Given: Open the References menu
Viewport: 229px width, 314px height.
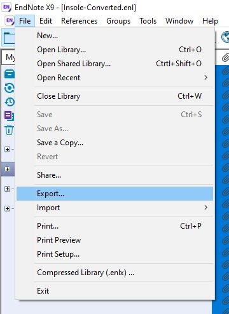Looking at the screenshot, I should [79, 21].
